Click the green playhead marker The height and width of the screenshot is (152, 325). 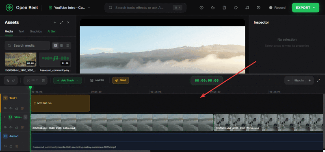pos(30,88)
